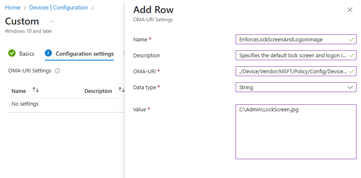This screenshot has height=178, width=361.
Task: Click the OMA-URI field validation checkmark
Action: pyautogui.click(x=351, y=71)
